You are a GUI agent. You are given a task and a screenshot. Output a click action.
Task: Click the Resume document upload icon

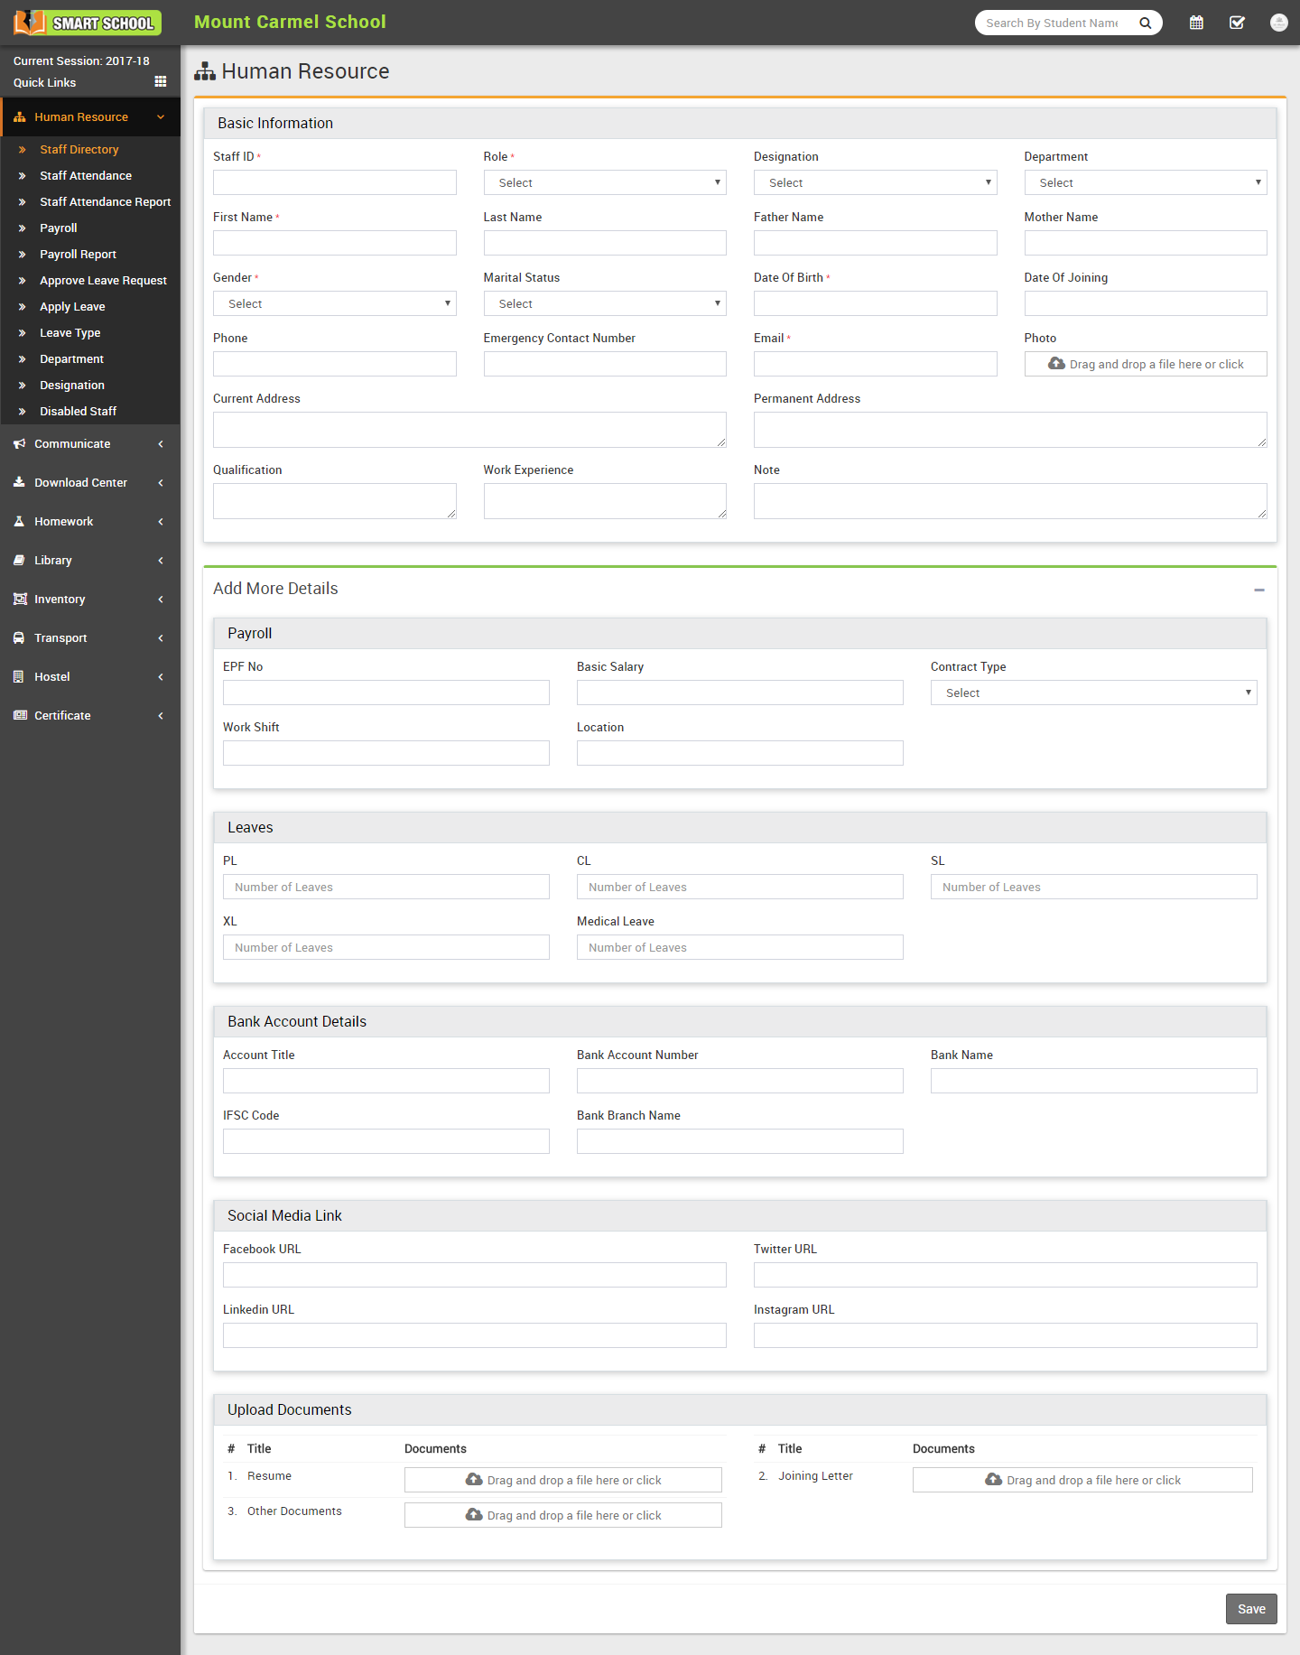(473, 1480)
